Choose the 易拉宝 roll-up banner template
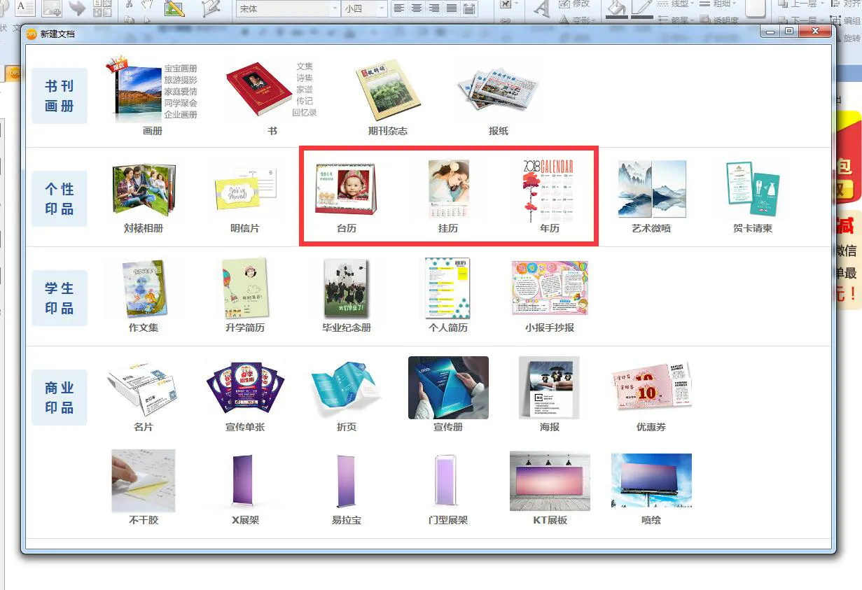Image resolution: width=862 pixels, height=590 pixels. point(346,481)
